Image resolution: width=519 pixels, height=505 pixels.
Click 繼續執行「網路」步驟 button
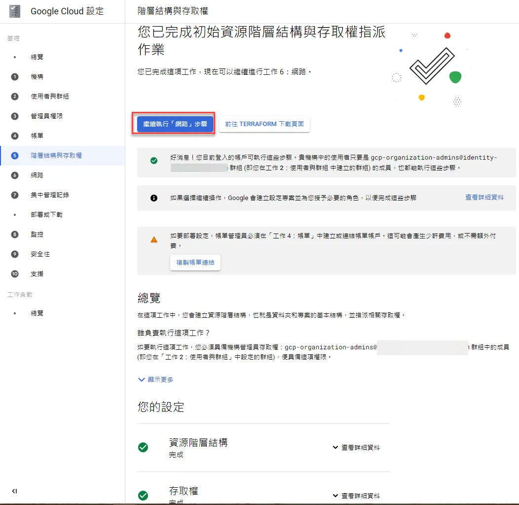[x=175, y=124]
